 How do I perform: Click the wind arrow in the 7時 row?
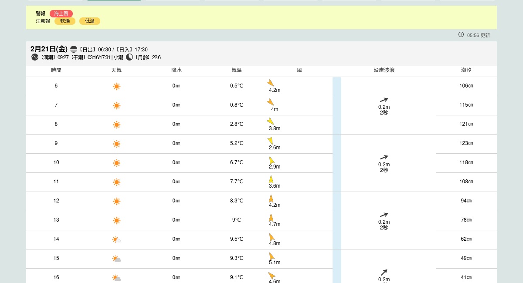(x=271, y=102)
